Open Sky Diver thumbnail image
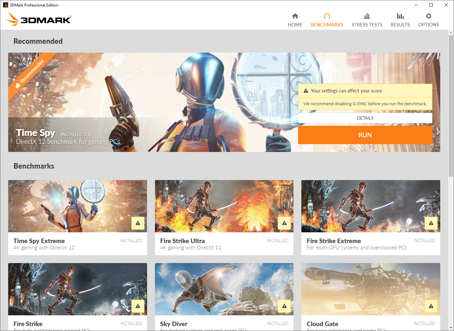This screenshot has height=331, width=454. tap(224, 289)
